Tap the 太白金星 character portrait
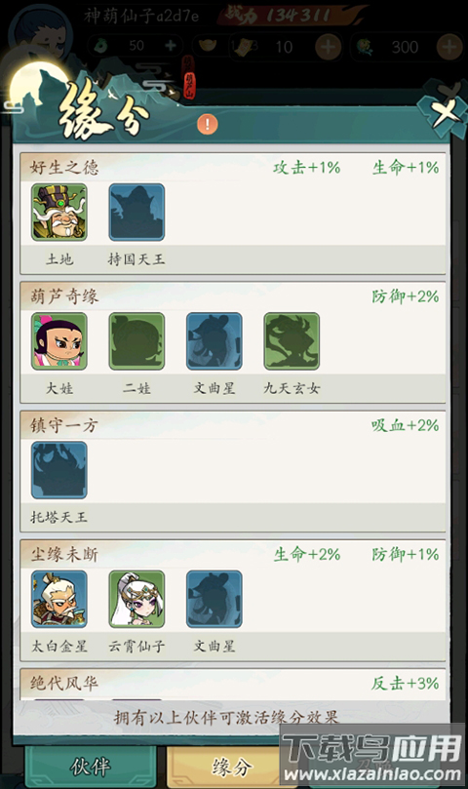Viewport: 468px width, 789px height. click(x=58, y=599)
